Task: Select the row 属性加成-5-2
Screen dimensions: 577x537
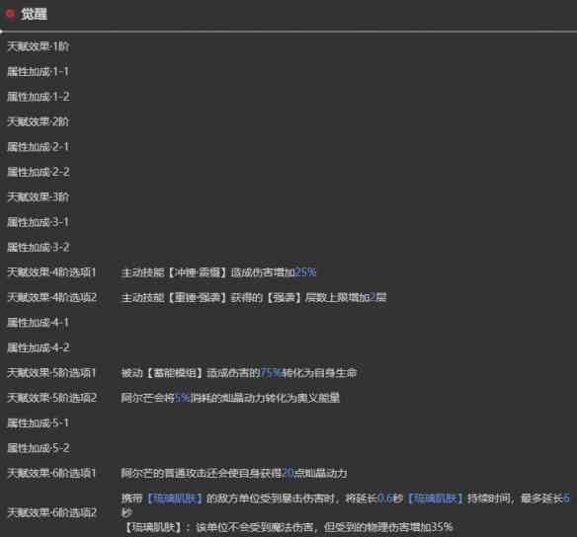Action: 39,448
